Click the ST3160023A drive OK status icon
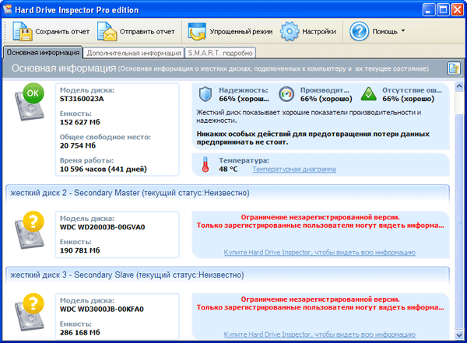Image resolution: width=467 pixels, height=343 pixels. [x=30, y=102]
